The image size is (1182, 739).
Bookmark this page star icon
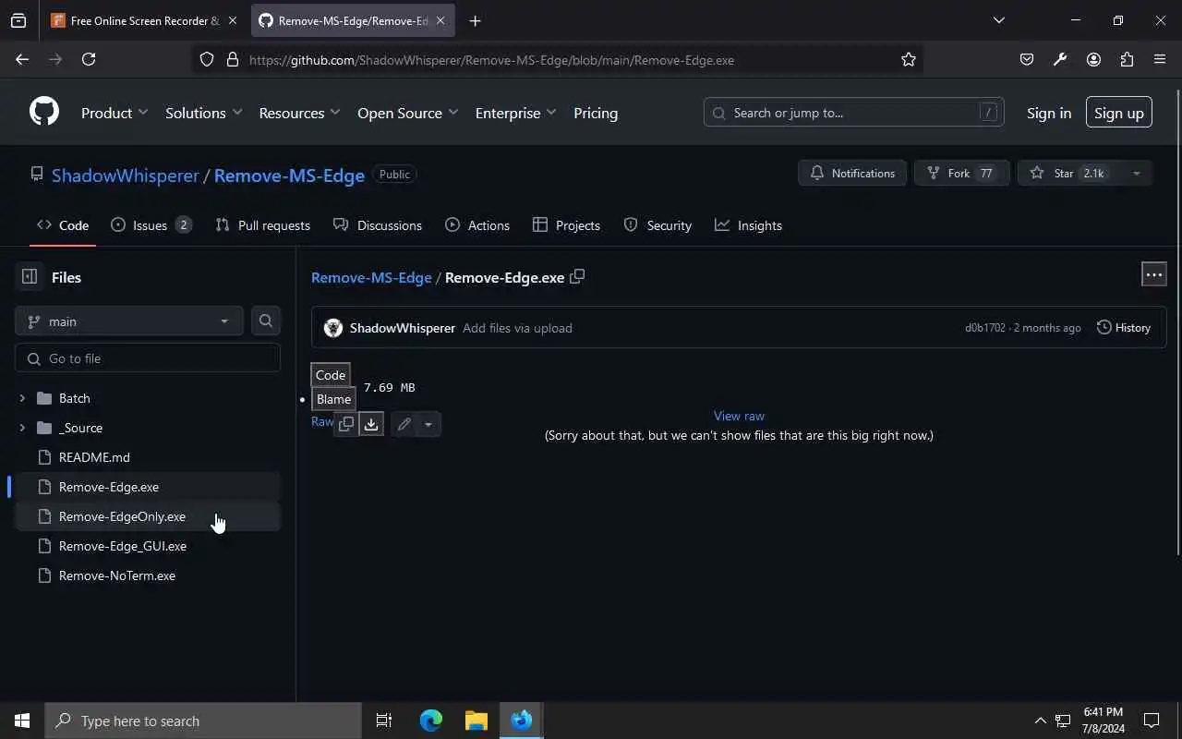tap(909, 59)
